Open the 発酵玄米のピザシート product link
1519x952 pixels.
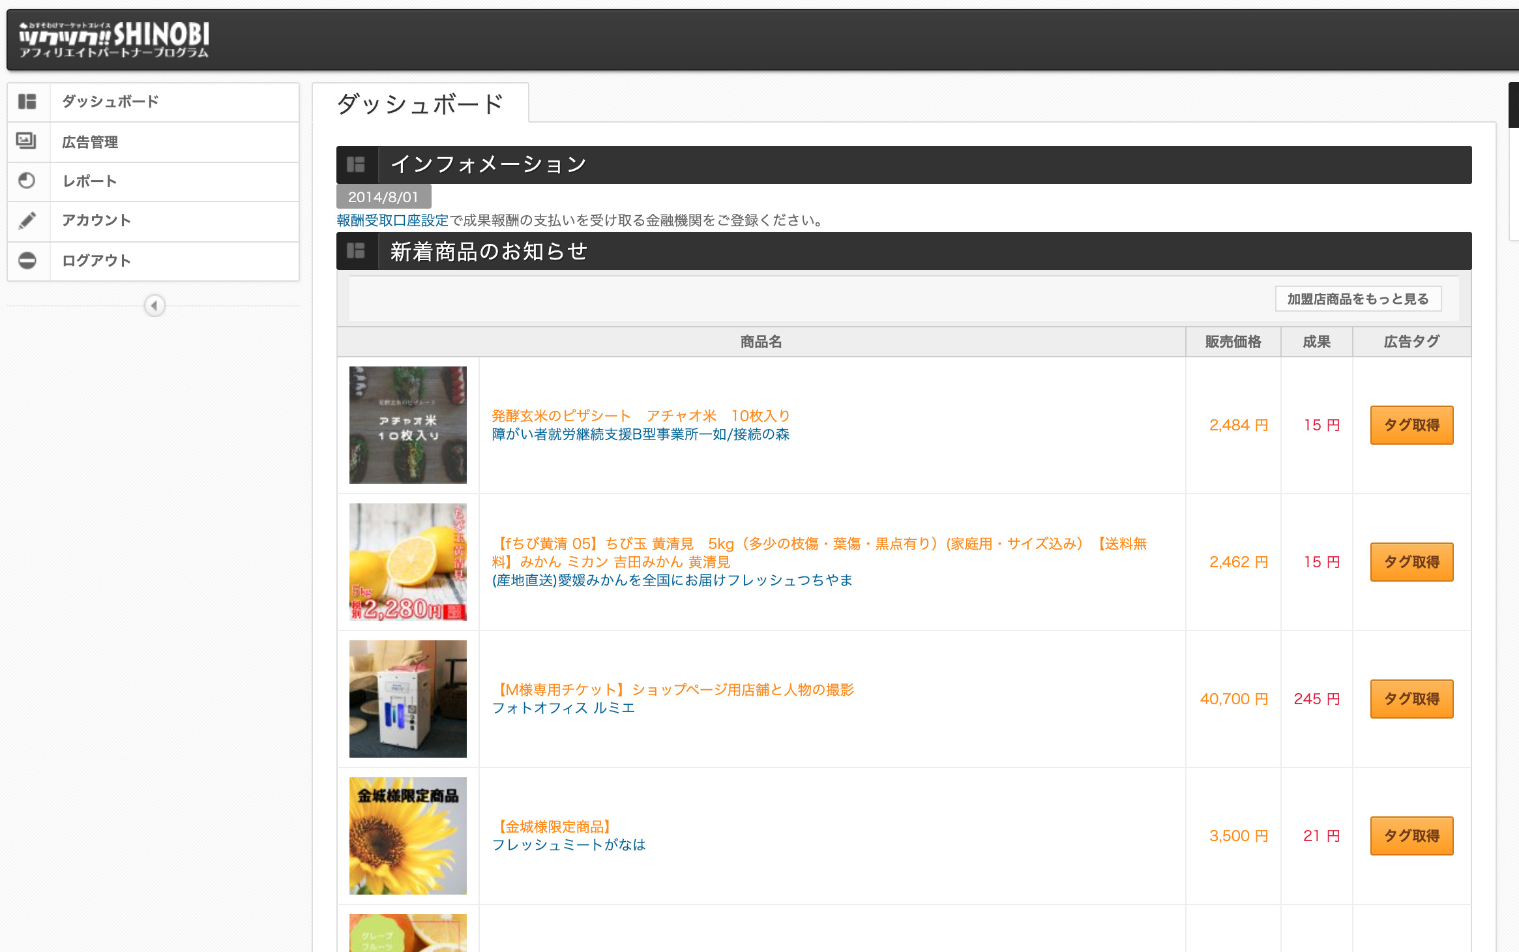640,416
